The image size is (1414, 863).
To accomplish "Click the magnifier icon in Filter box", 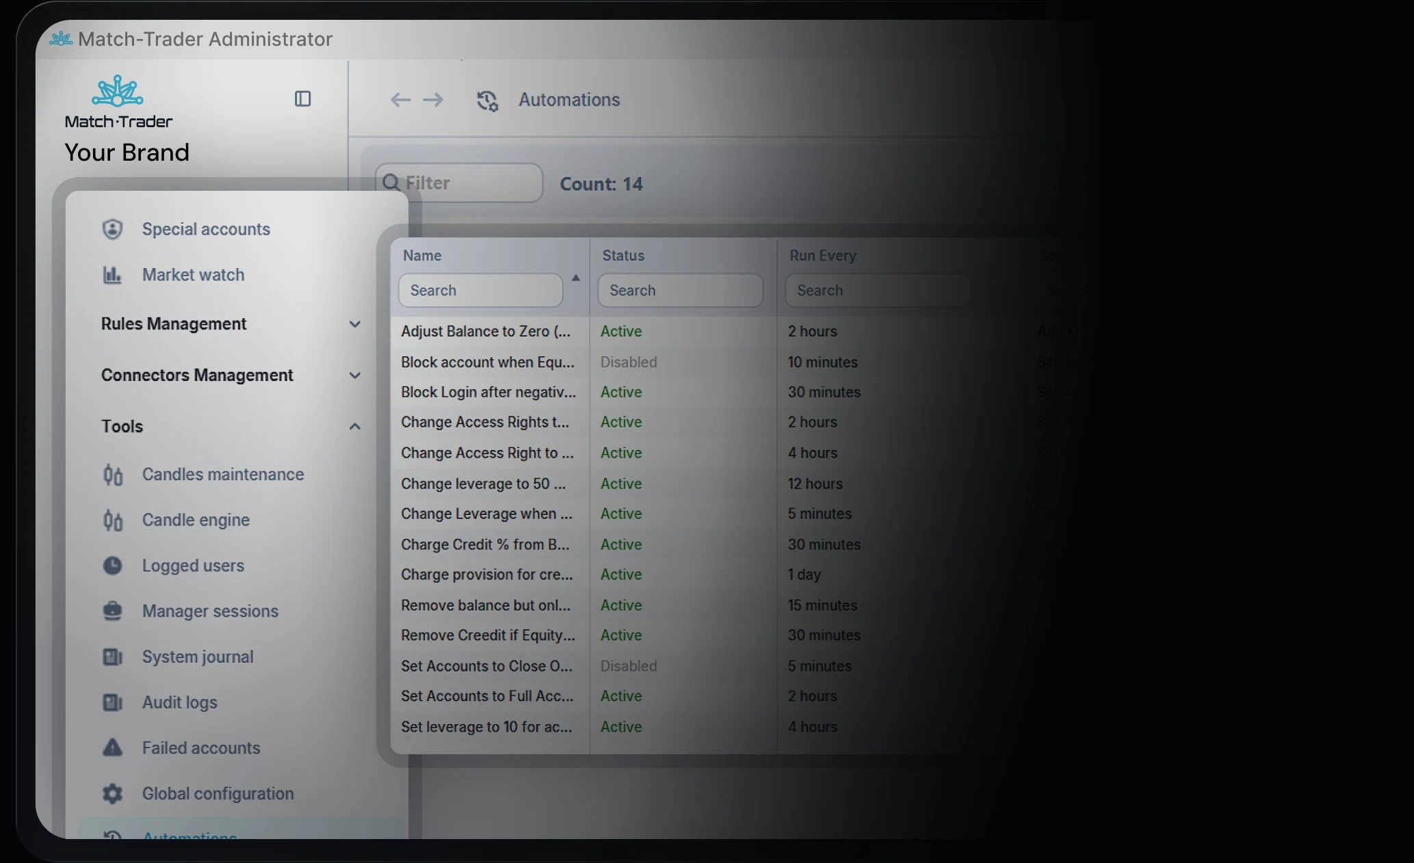I will tap(391, 183).
